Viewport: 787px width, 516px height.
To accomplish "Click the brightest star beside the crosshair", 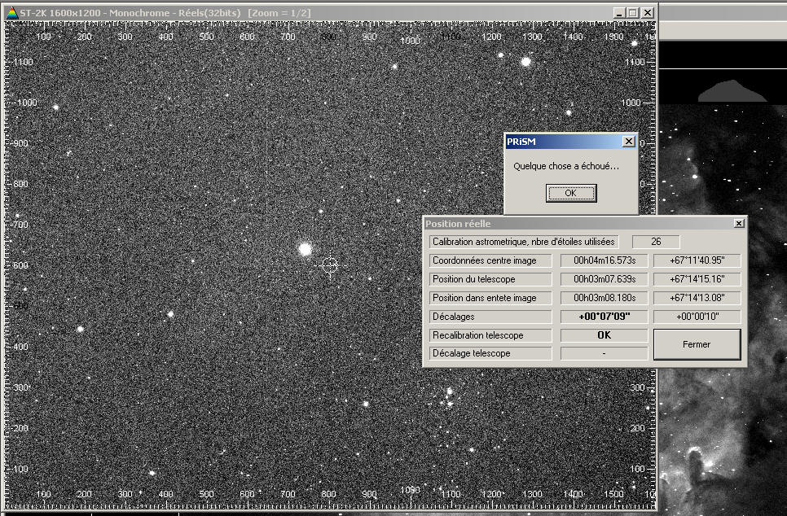I will [x=306, y=249].
